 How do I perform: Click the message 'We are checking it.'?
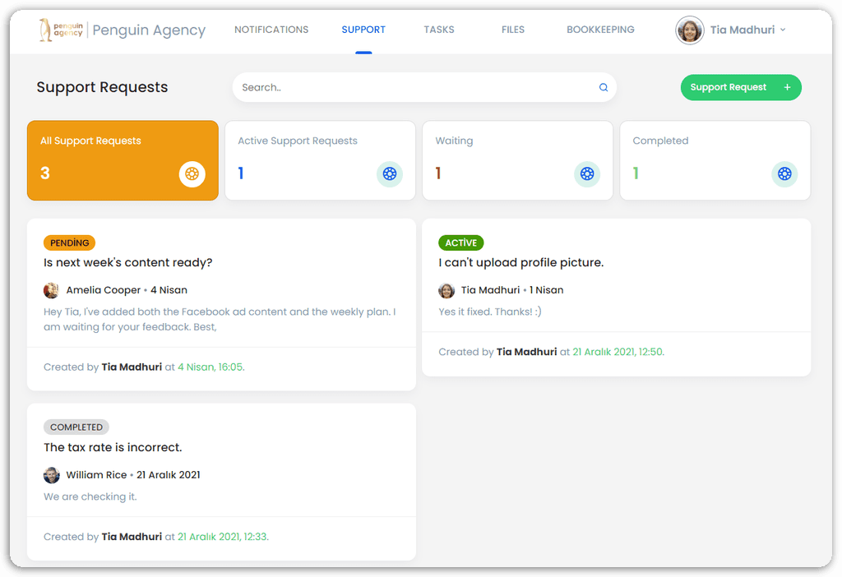point(90,496)
